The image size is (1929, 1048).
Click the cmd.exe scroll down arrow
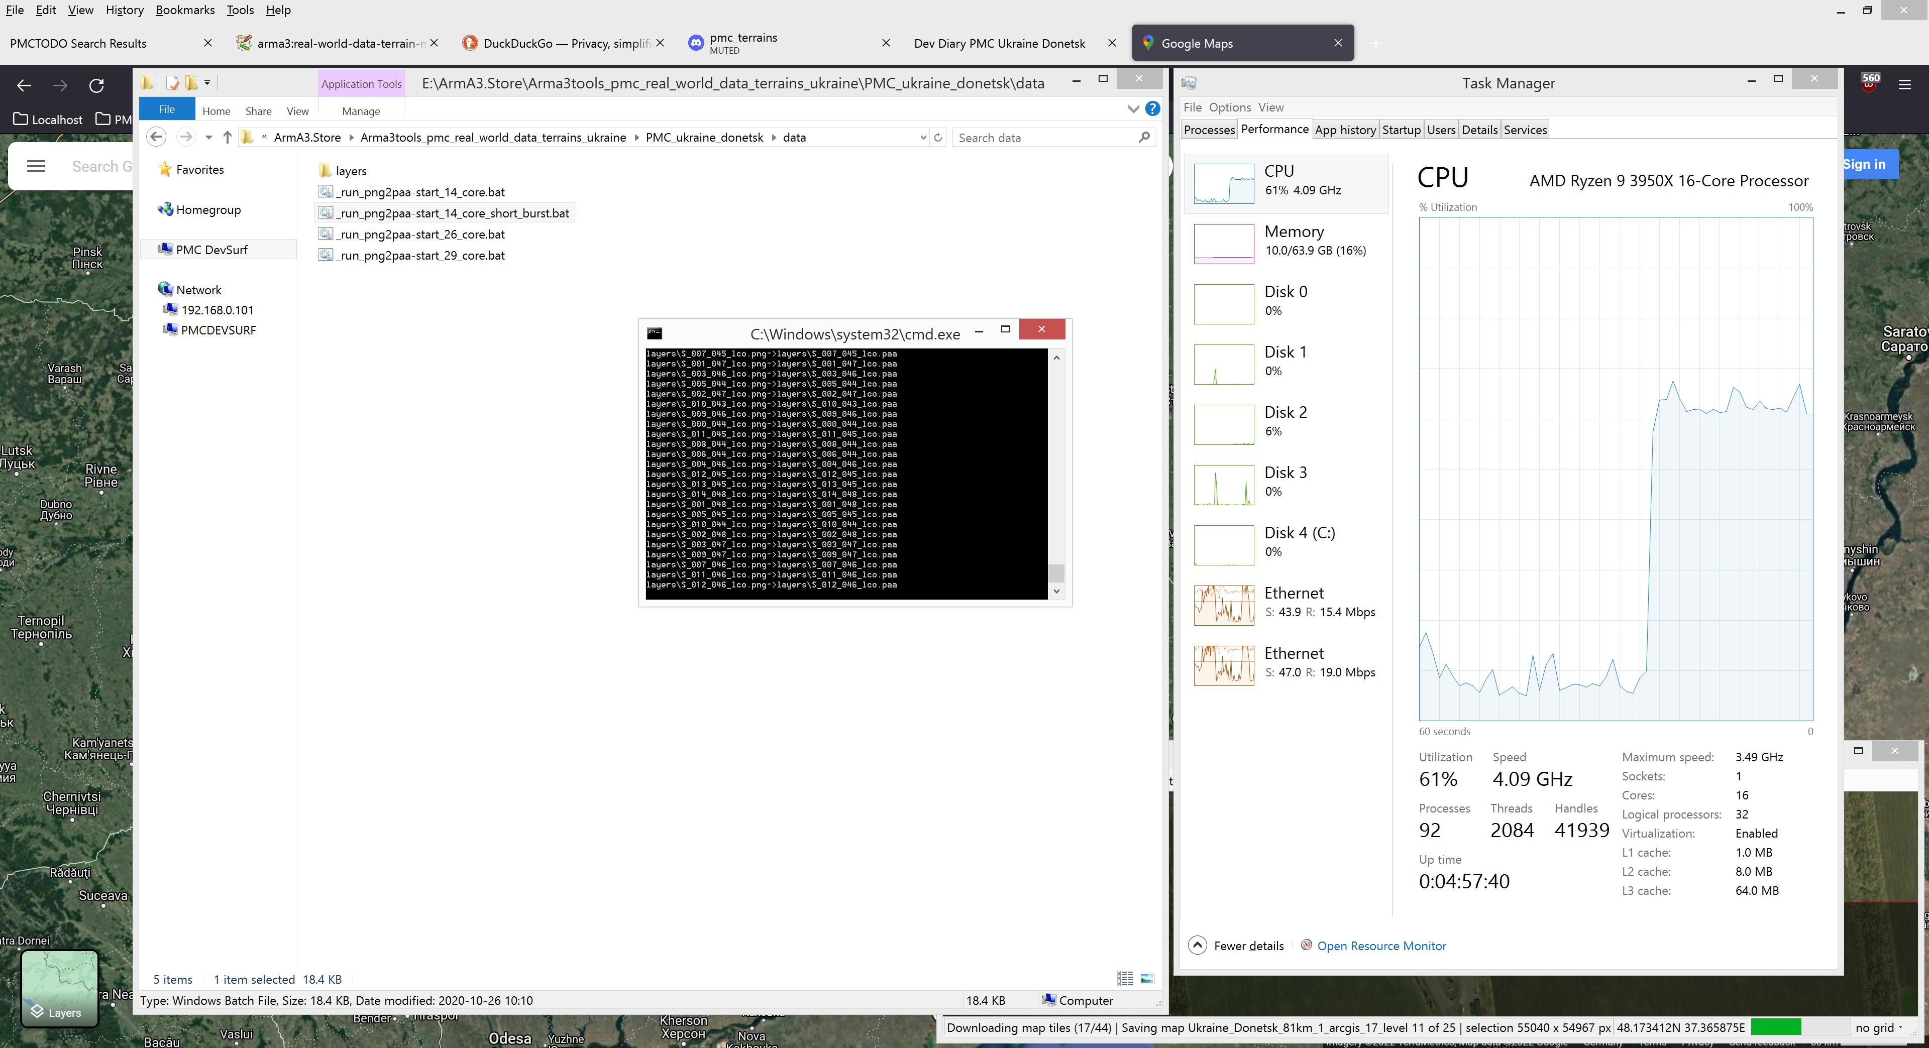1056,591
